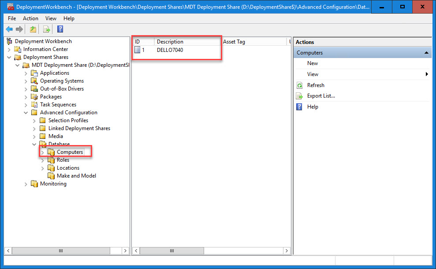Click the Export List toolbar icon

46,29
